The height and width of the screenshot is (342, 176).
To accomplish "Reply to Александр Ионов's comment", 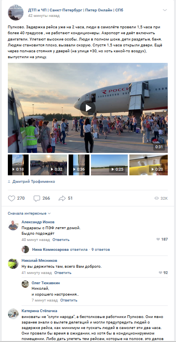I will 61,239.
